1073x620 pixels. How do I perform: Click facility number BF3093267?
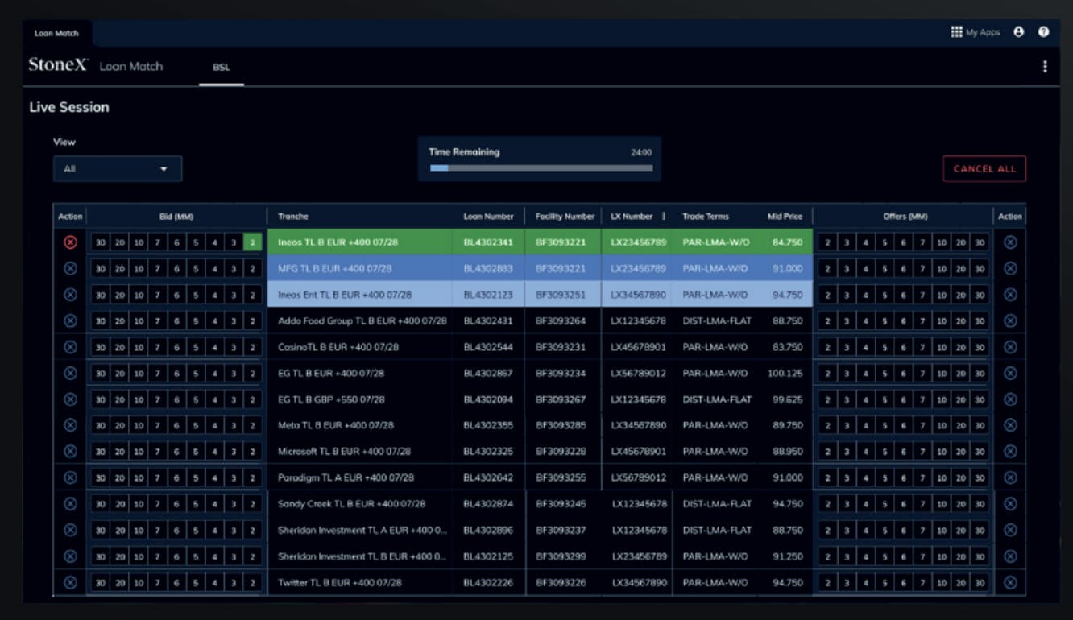(x=561, y=399)
